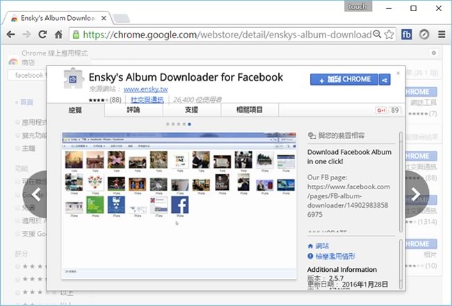Screen dimensions: 452x306
Task: Open the www.ensky.tw source website link
Action: [145, 89]
